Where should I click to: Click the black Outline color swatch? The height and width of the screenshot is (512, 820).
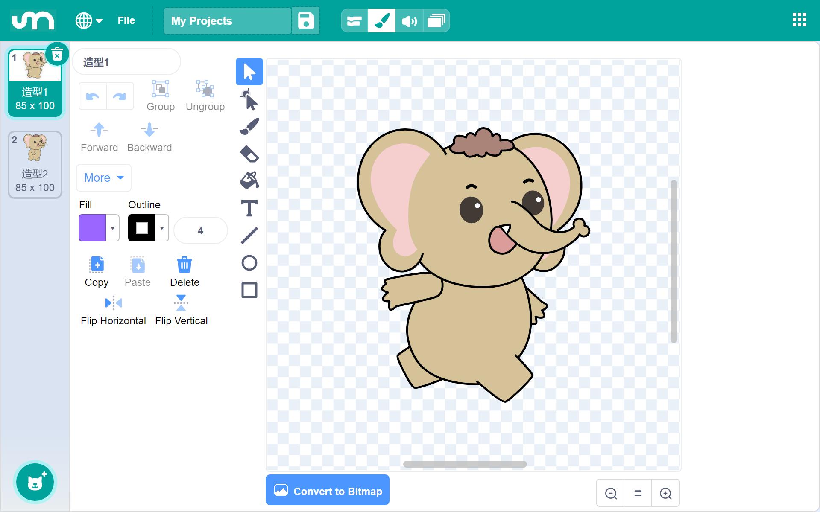pos(142,228)
